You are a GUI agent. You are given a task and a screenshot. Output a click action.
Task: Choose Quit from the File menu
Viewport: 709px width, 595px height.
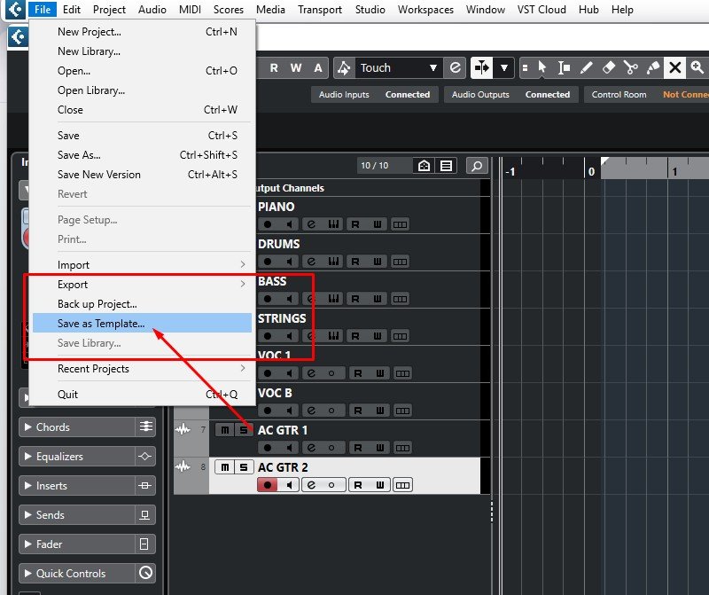point(142,394)
